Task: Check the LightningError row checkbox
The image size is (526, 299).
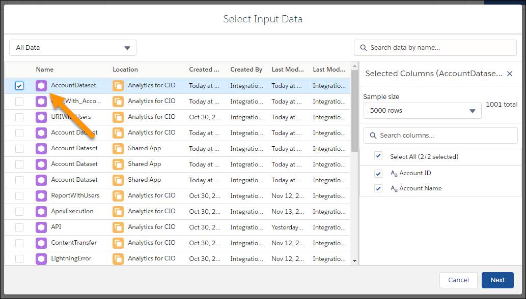Action: (x=19, y=258)
